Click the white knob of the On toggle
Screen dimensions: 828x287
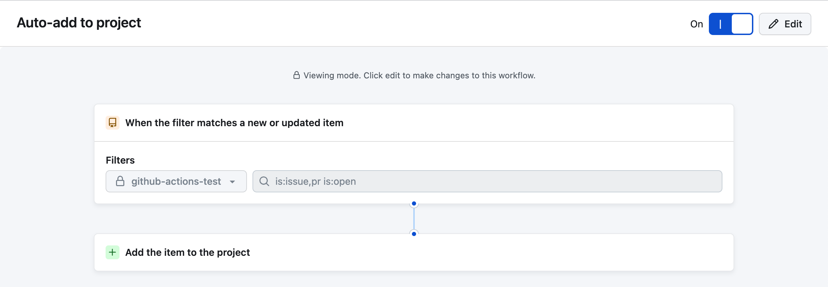742,24
